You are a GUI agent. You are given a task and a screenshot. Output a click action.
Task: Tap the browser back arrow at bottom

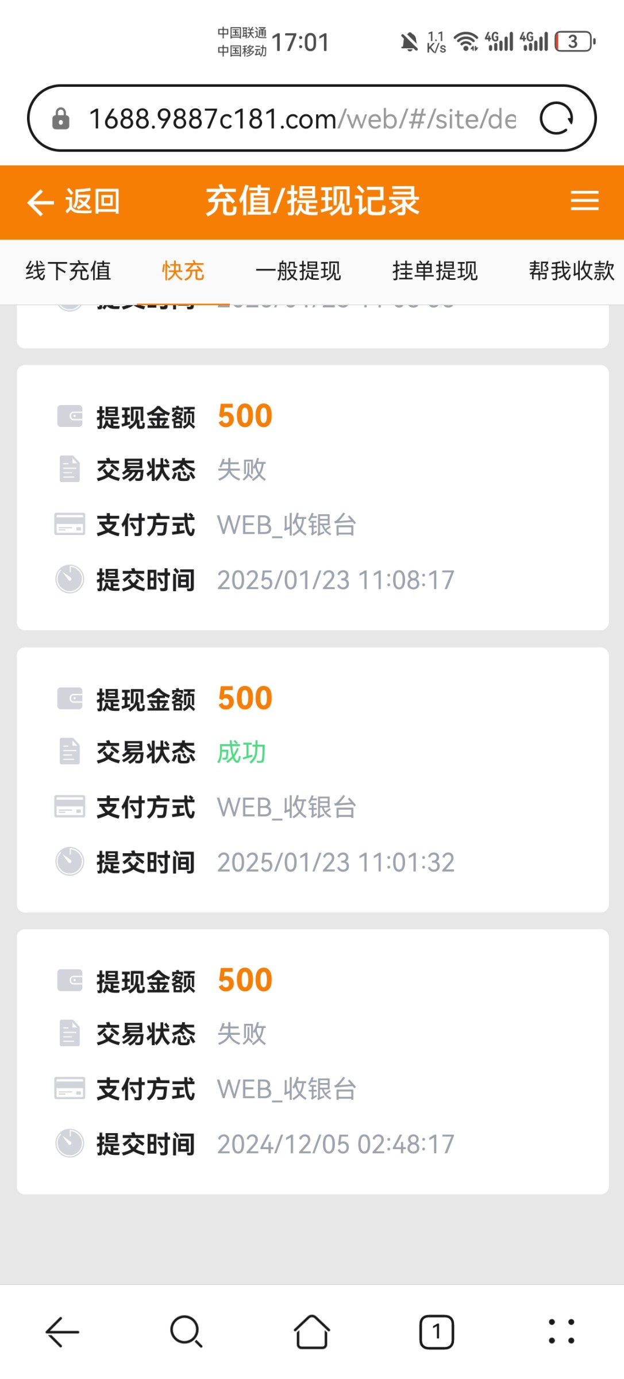[62, 1332]
